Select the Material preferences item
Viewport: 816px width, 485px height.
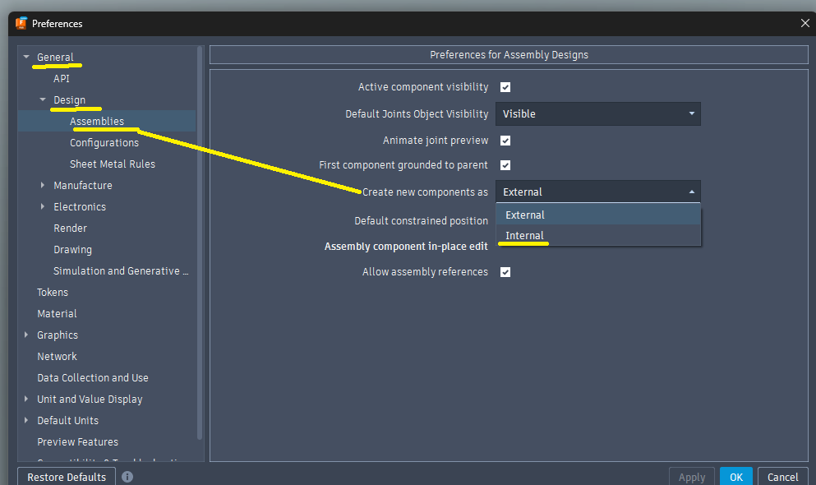57,313
